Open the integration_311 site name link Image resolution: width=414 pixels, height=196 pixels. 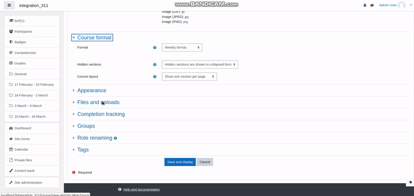[x=34, y=5]
